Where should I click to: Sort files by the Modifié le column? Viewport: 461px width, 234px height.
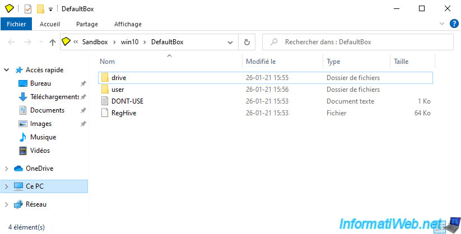260,61
